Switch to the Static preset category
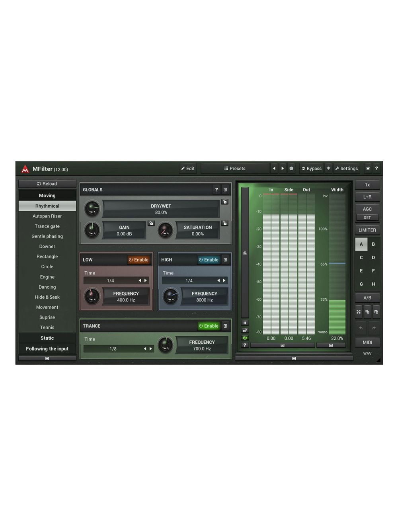398x525 pixels. 47,338
